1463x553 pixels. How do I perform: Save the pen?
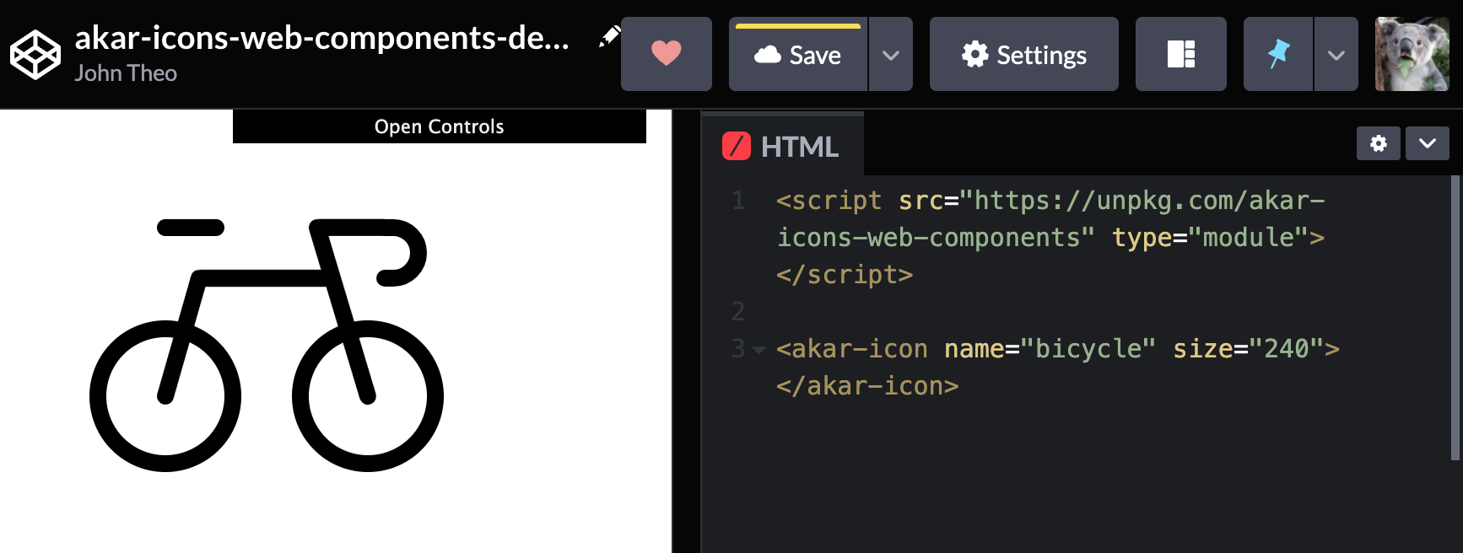[798, 54]
